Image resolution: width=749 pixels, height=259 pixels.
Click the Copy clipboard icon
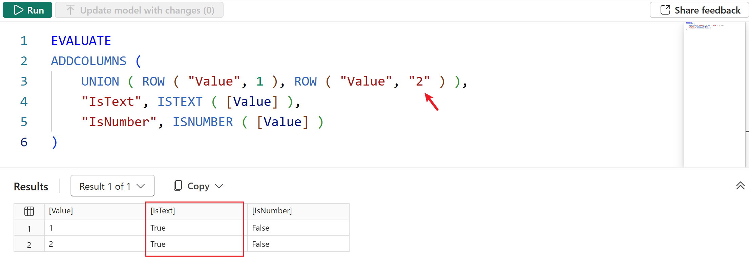(x=178, y=186)
